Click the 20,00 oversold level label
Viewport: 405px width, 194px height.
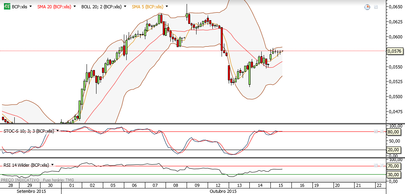click(394, 150)
